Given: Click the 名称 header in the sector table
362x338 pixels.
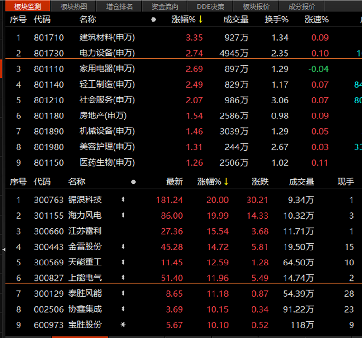Looking at the screenshot, I should pyautogui.click(x=87, y=20).
